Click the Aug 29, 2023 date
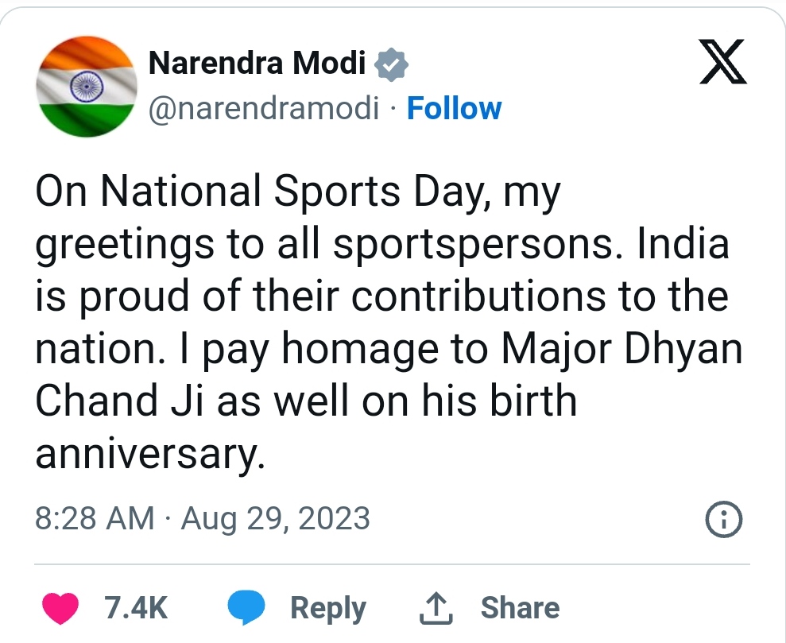 click(x=276, y=519)
